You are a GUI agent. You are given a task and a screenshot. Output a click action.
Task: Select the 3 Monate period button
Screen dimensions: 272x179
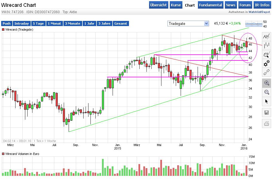73,23
